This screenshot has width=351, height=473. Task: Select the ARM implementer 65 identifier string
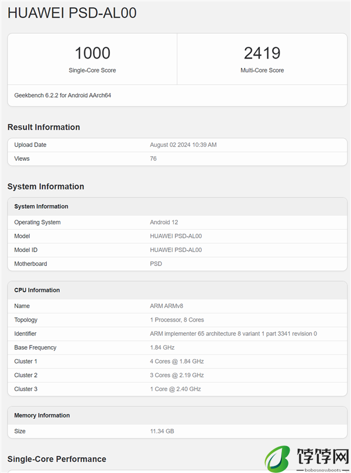click(233, 334)
